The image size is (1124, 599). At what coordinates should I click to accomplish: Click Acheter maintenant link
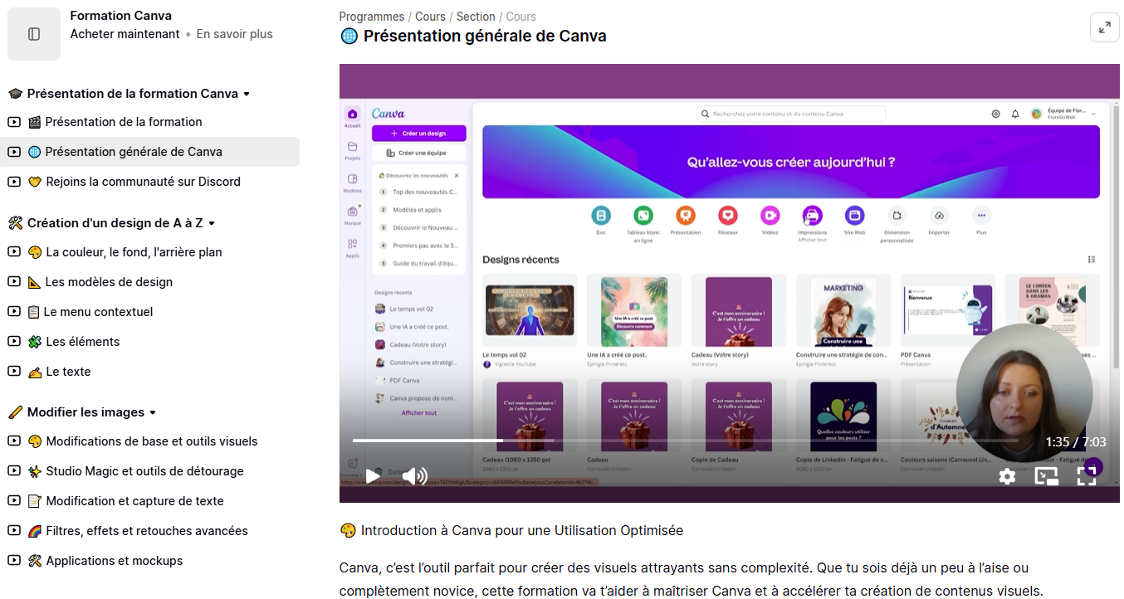click(125, 34)
